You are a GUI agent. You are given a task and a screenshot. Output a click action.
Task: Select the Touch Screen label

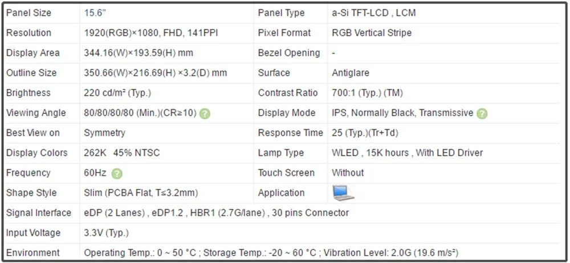(286, 172)
